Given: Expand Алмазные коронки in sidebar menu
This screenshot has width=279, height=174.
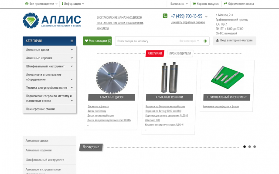Looking at the screenshot, I should (x=71, y=58).
